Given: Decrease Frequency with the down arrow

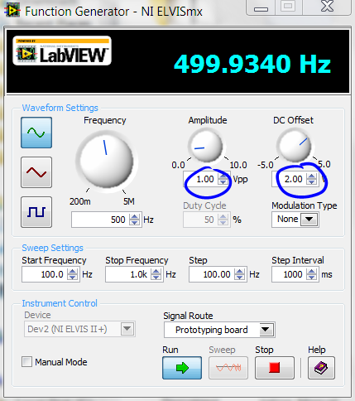Looking at the screenshot, I should 134,223.
